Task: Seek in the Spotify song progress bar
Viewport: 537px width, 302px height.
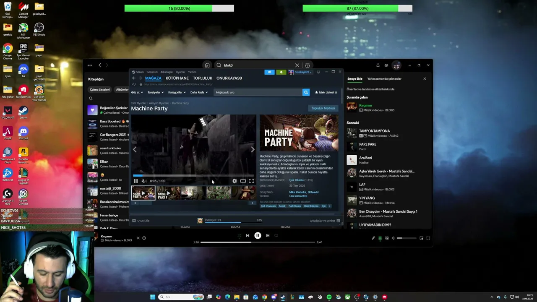Action: [x=258, y=242]
